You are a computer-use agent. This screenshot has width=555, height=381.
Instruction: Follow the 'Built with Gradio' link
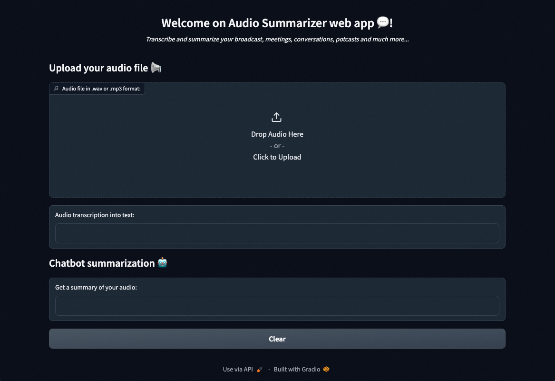pyautogui.click(x=297, y=369)
